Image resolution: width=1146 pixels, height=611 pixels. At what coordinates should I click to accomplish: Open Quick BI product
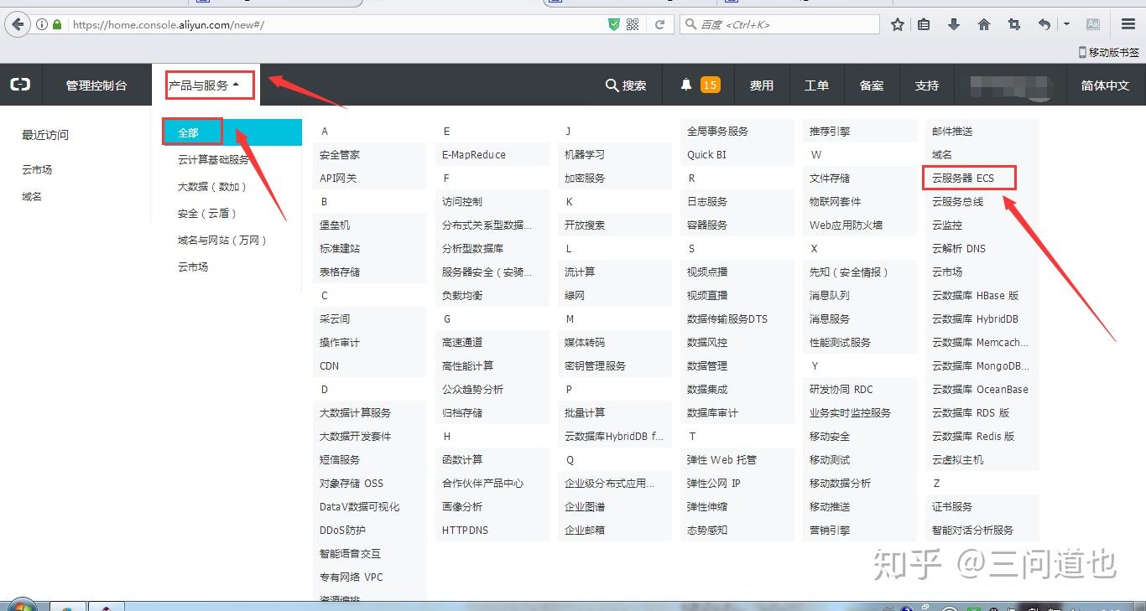(x=707, y=154)
